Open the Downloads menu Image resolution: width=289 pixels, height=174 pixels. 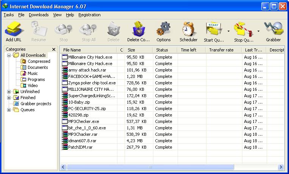coord(39,15)
